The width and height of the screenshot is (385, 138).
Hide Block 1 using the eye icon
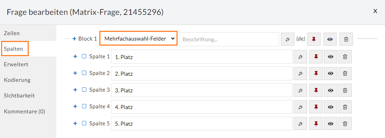point(330,39)
